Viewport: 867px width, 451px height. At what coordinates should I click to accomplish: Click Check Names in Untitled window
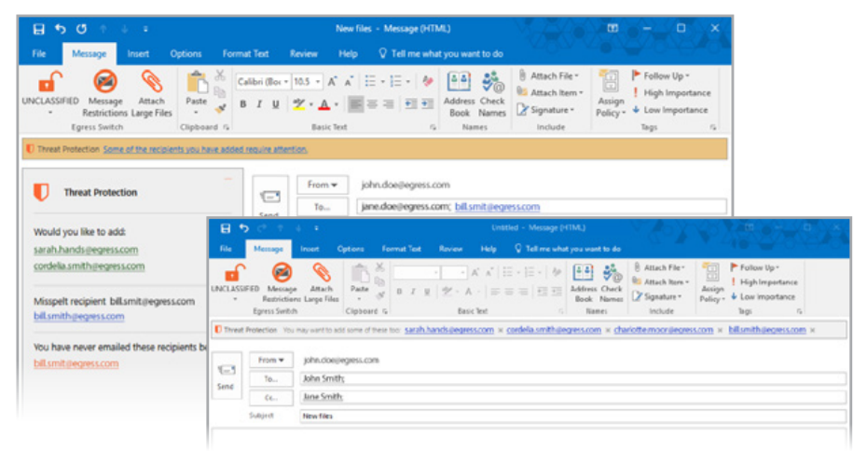[612, 283]
